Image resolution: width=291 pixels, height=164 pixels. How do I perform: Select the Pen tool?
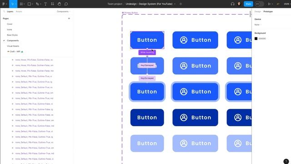[x=37, y=4]
